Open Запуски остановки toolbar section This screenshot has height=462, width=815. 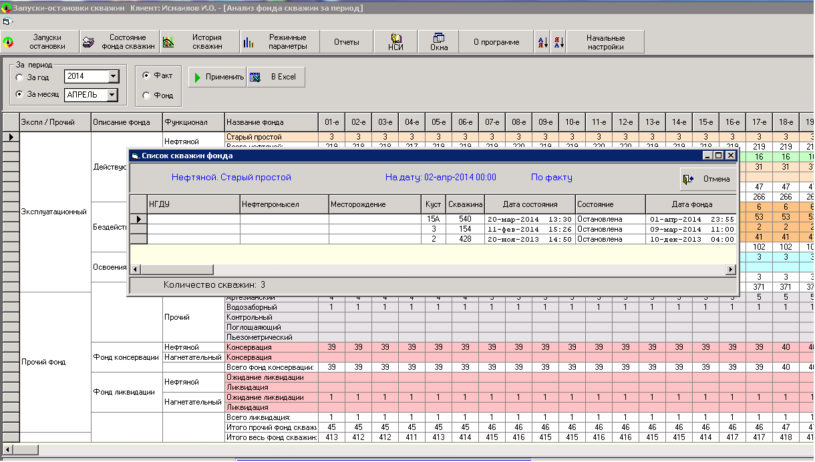39,42
